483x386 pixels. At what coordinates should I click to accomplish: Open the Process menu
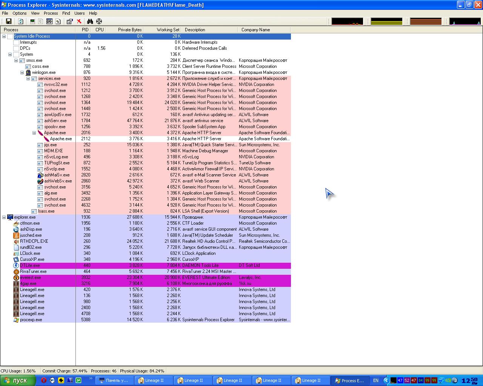coord(51,13)
